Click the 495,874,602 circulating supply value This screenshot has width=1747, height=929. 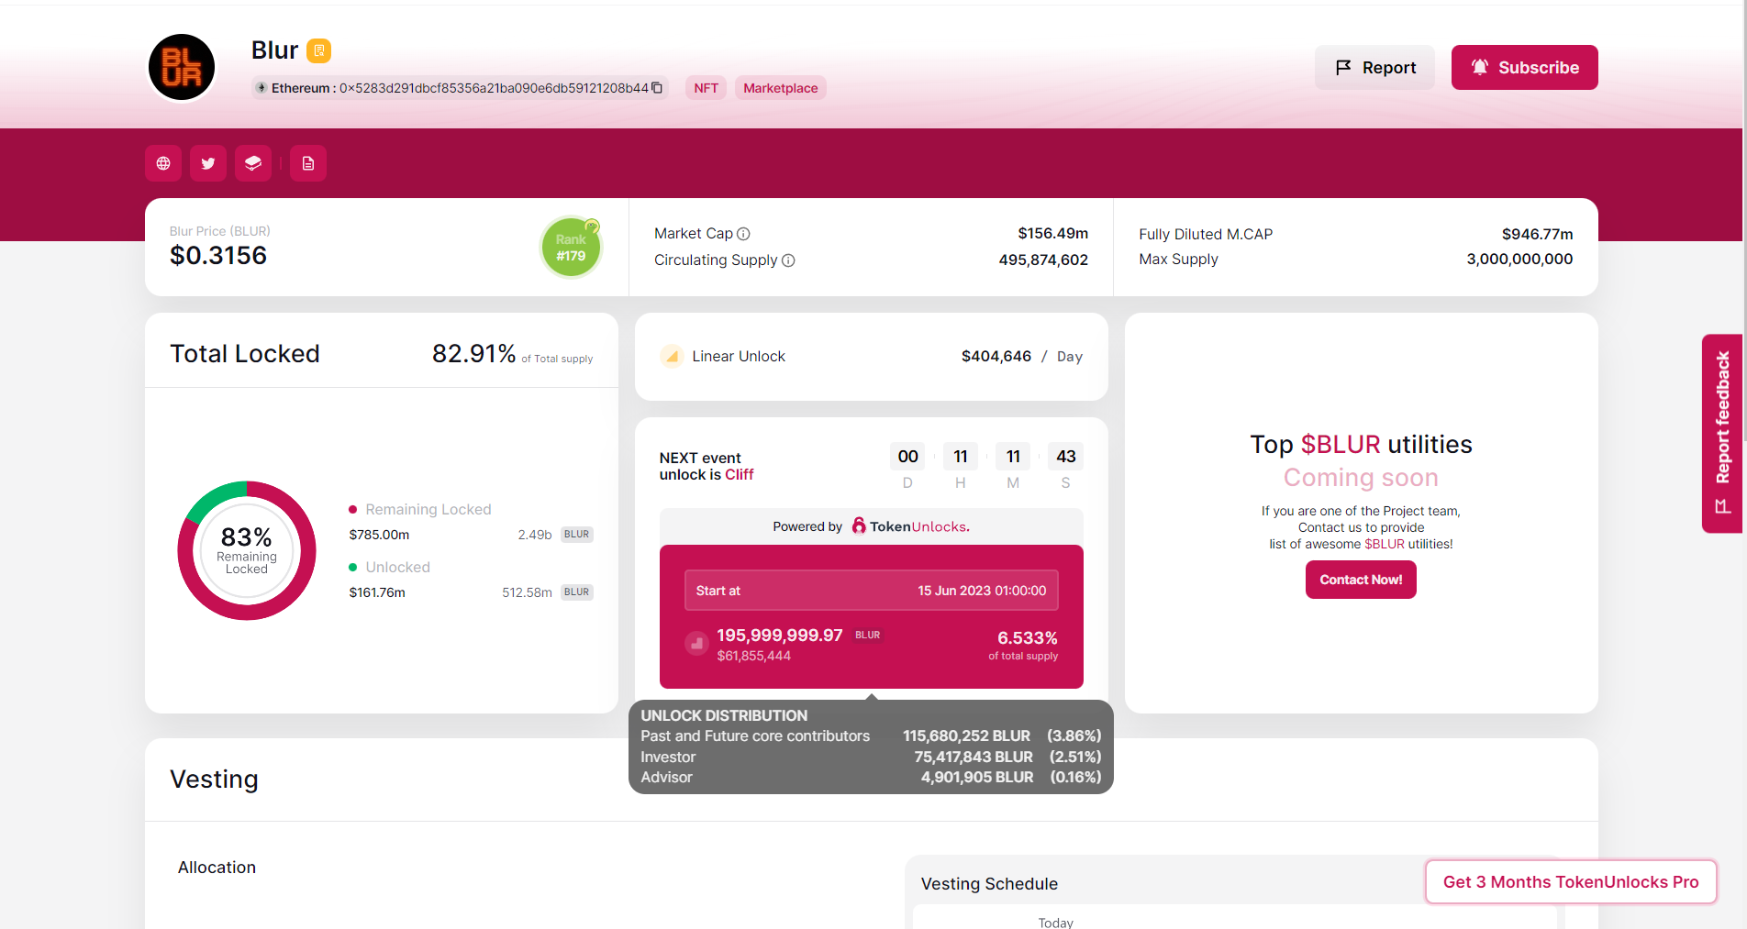1043,260
